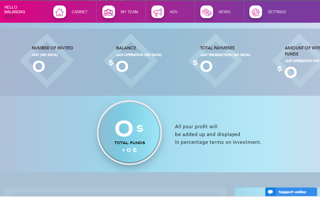Click the HELLO BALANDAS greeting text
Screen dimensions: 320x197
click(x=15, y=9)
